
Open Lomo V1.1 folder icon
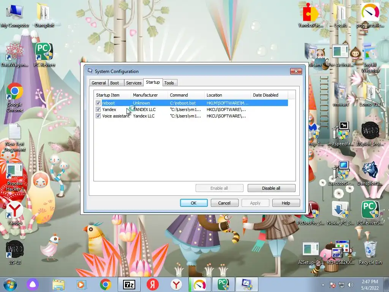click(370, 94)
